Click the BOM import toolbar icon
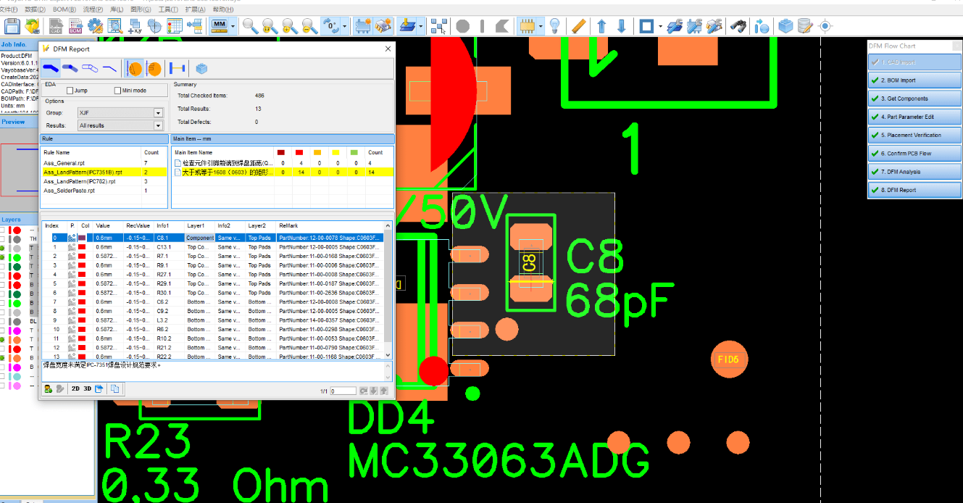 tap(75, 27)
